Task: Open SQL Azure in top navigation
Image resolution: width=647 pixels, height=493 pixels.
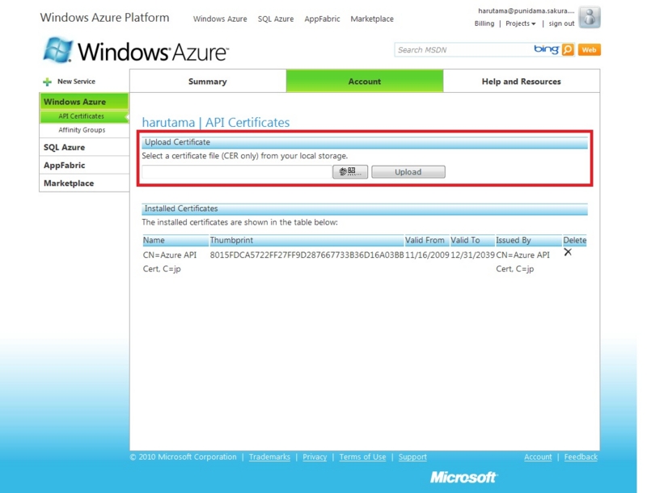Action: 276,19
